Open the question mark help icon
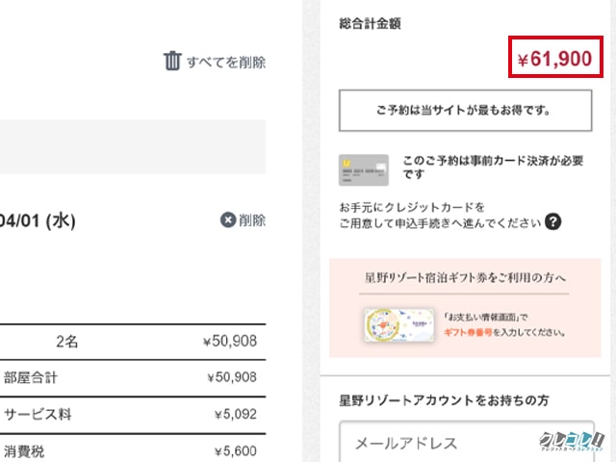This screenshot has width=616, height=462. tap(552, 222)
